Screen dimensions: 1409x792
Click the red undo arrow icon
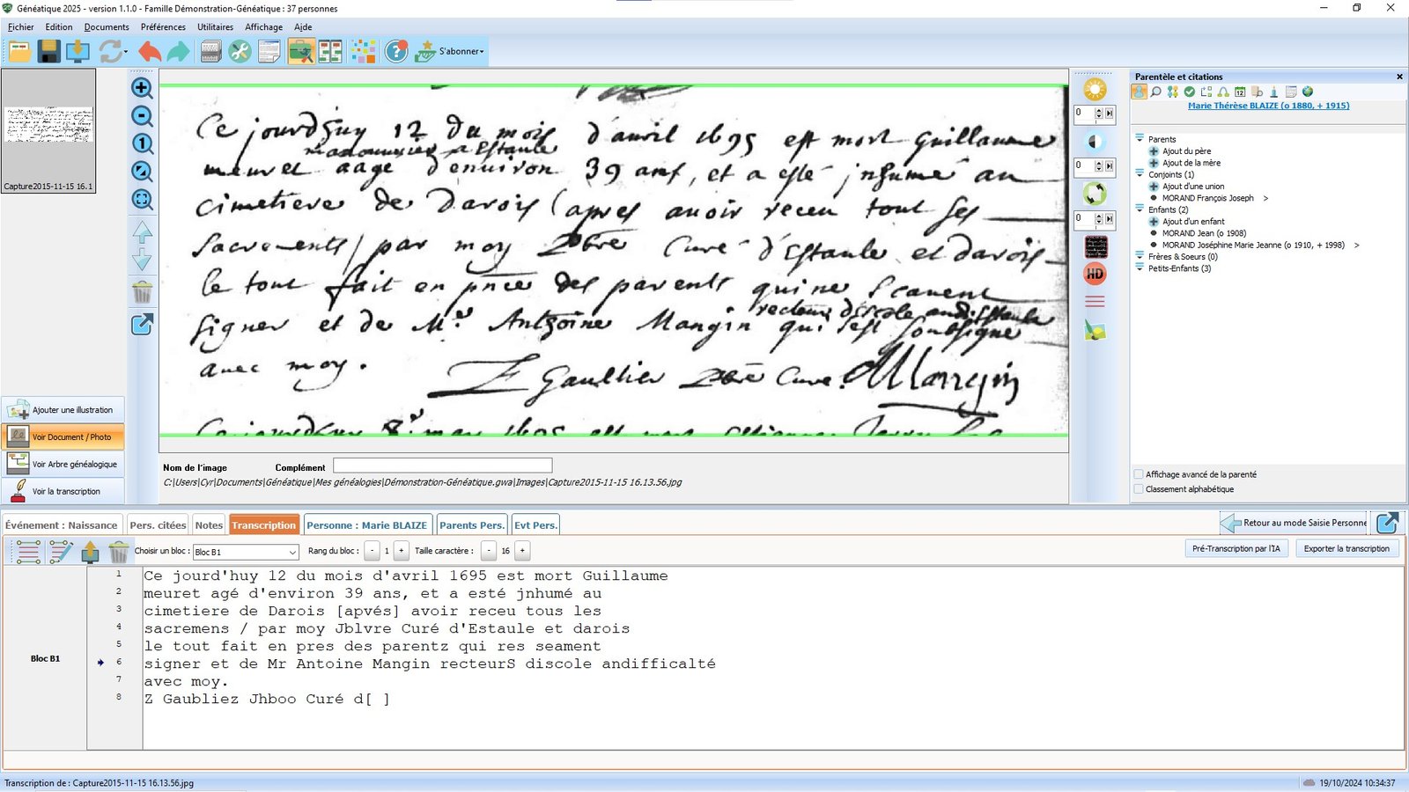tap(150, 51)
